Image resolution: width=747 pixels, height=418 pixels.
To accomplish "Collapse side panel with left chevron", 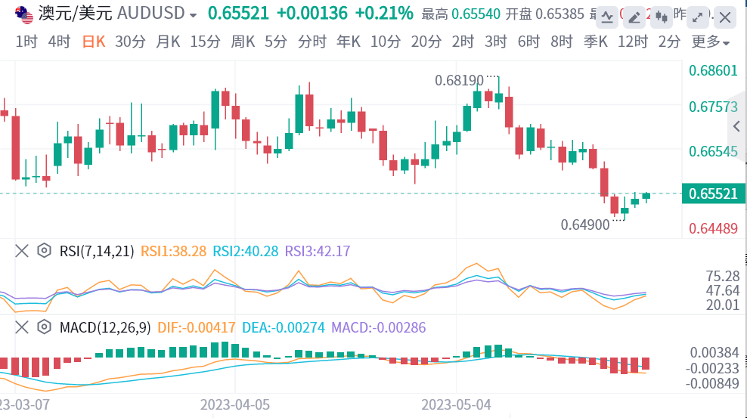I will pyautogui.click(x=736, y=126).
